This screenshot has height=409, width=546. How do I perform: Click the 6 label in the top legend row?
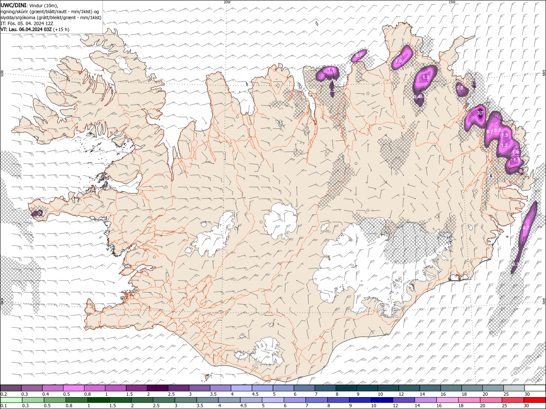tap(295, 394)
